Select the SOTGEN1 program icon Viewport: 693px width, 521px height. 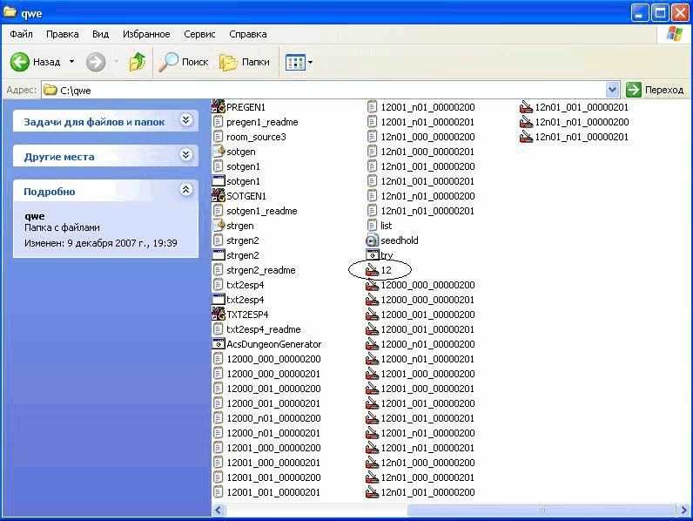[x=219, y=195]
